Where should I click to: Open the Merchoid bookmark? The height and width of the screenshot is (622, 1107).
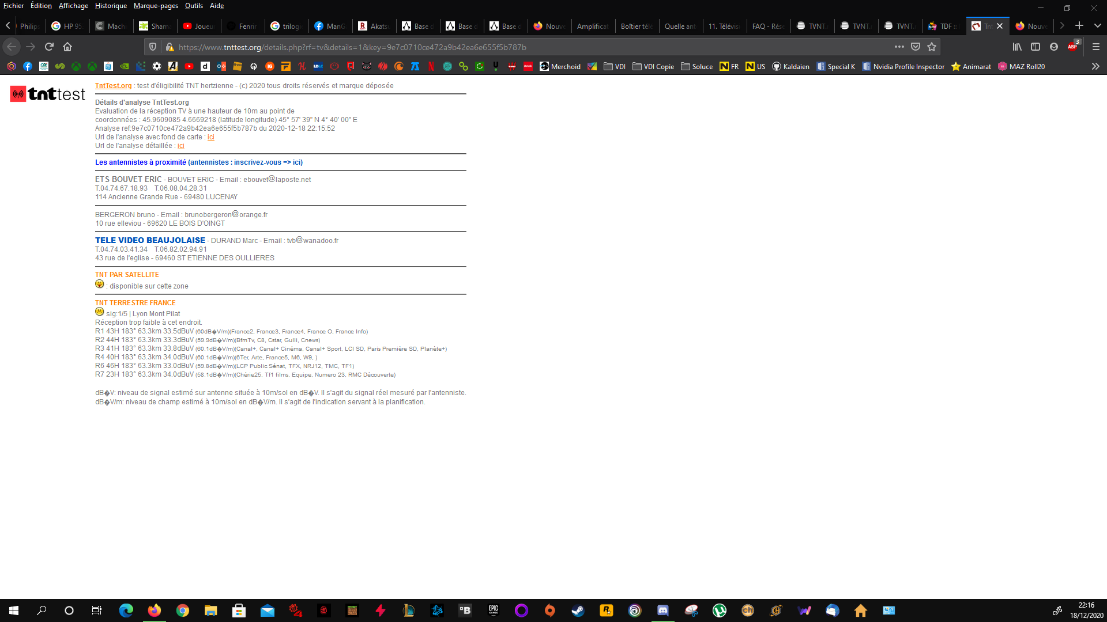pos(560,66)
